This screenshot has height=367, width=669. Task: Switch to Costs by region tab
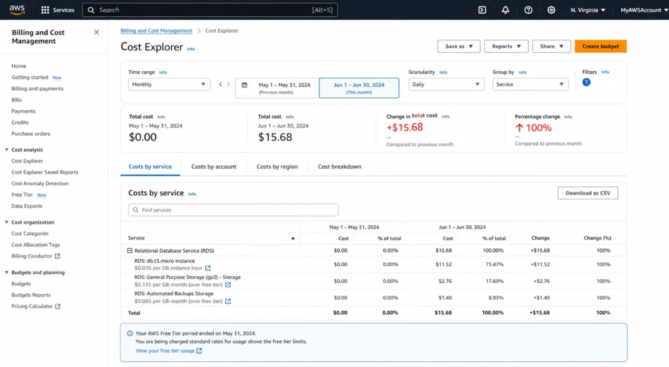click(x=277, y=167)
